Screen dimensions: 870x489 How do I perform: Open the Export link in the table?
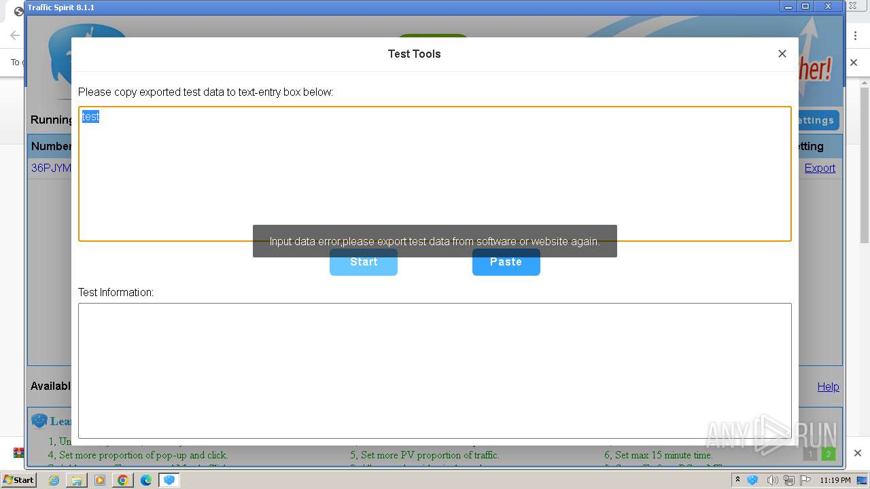click(820, 168)
